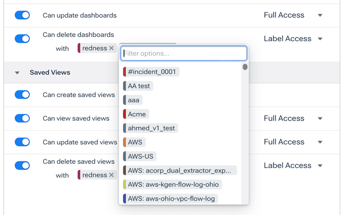Click the Filter options input field

[184, 53]
